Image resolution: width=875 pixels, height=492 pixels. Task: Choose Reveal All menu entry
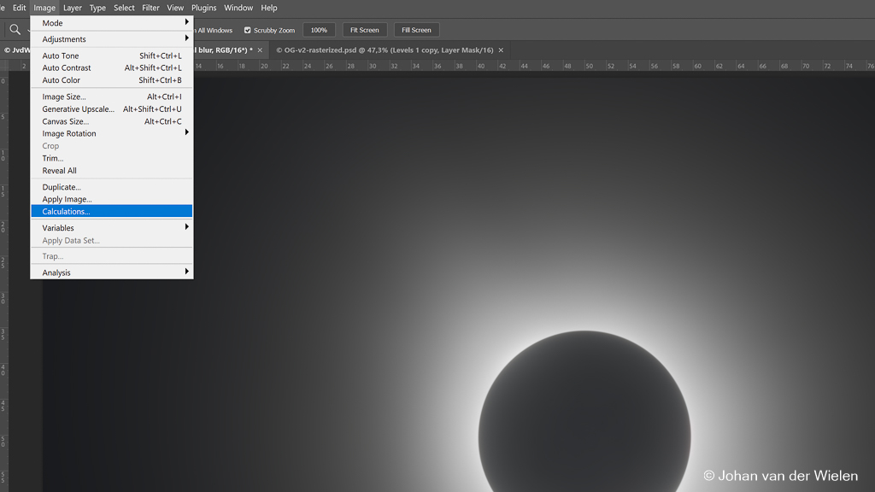click(112, 171)
